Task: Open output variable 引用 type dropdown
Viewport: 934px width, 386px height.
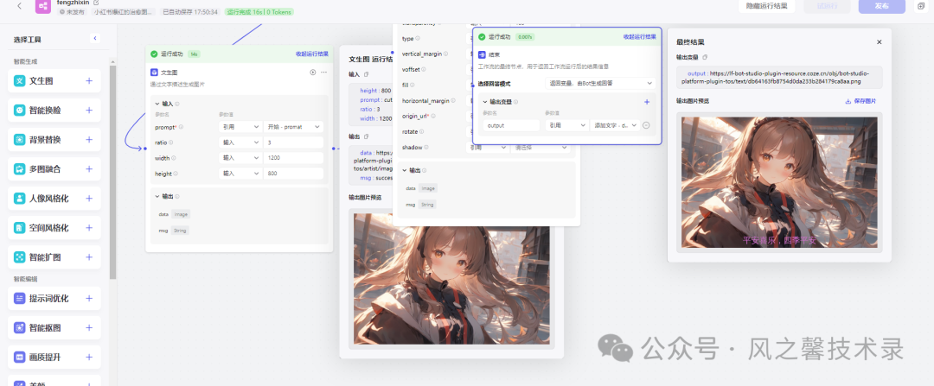Action: coord(566,125)
